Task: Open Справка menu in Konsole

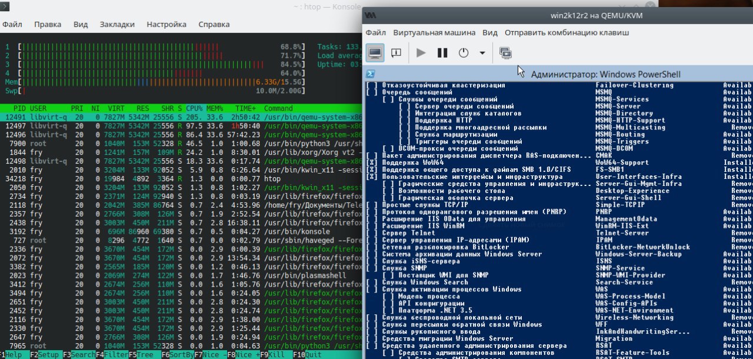Action: click(214, 24)
